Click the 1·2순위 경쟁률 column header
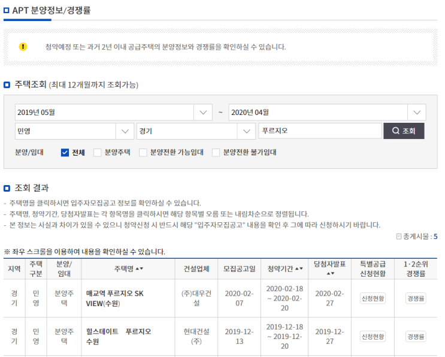Viewport: 445px width, 357px height. coord(416,268)
